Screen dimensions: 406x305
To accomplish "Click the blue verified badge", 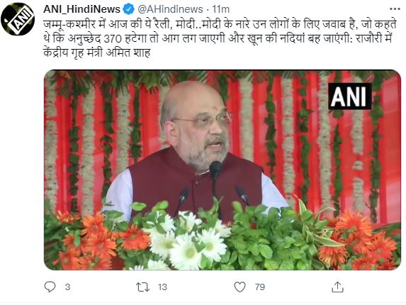I will click(x=128, y=10).
